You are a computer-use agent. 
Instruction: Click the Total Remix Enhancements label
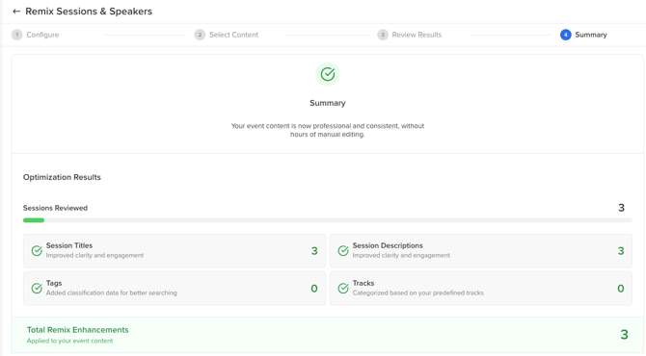78,330
